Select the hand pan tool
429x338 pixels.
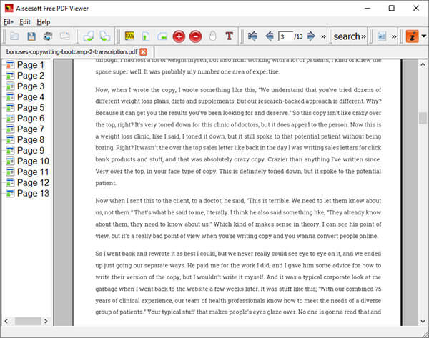point(212,36)
